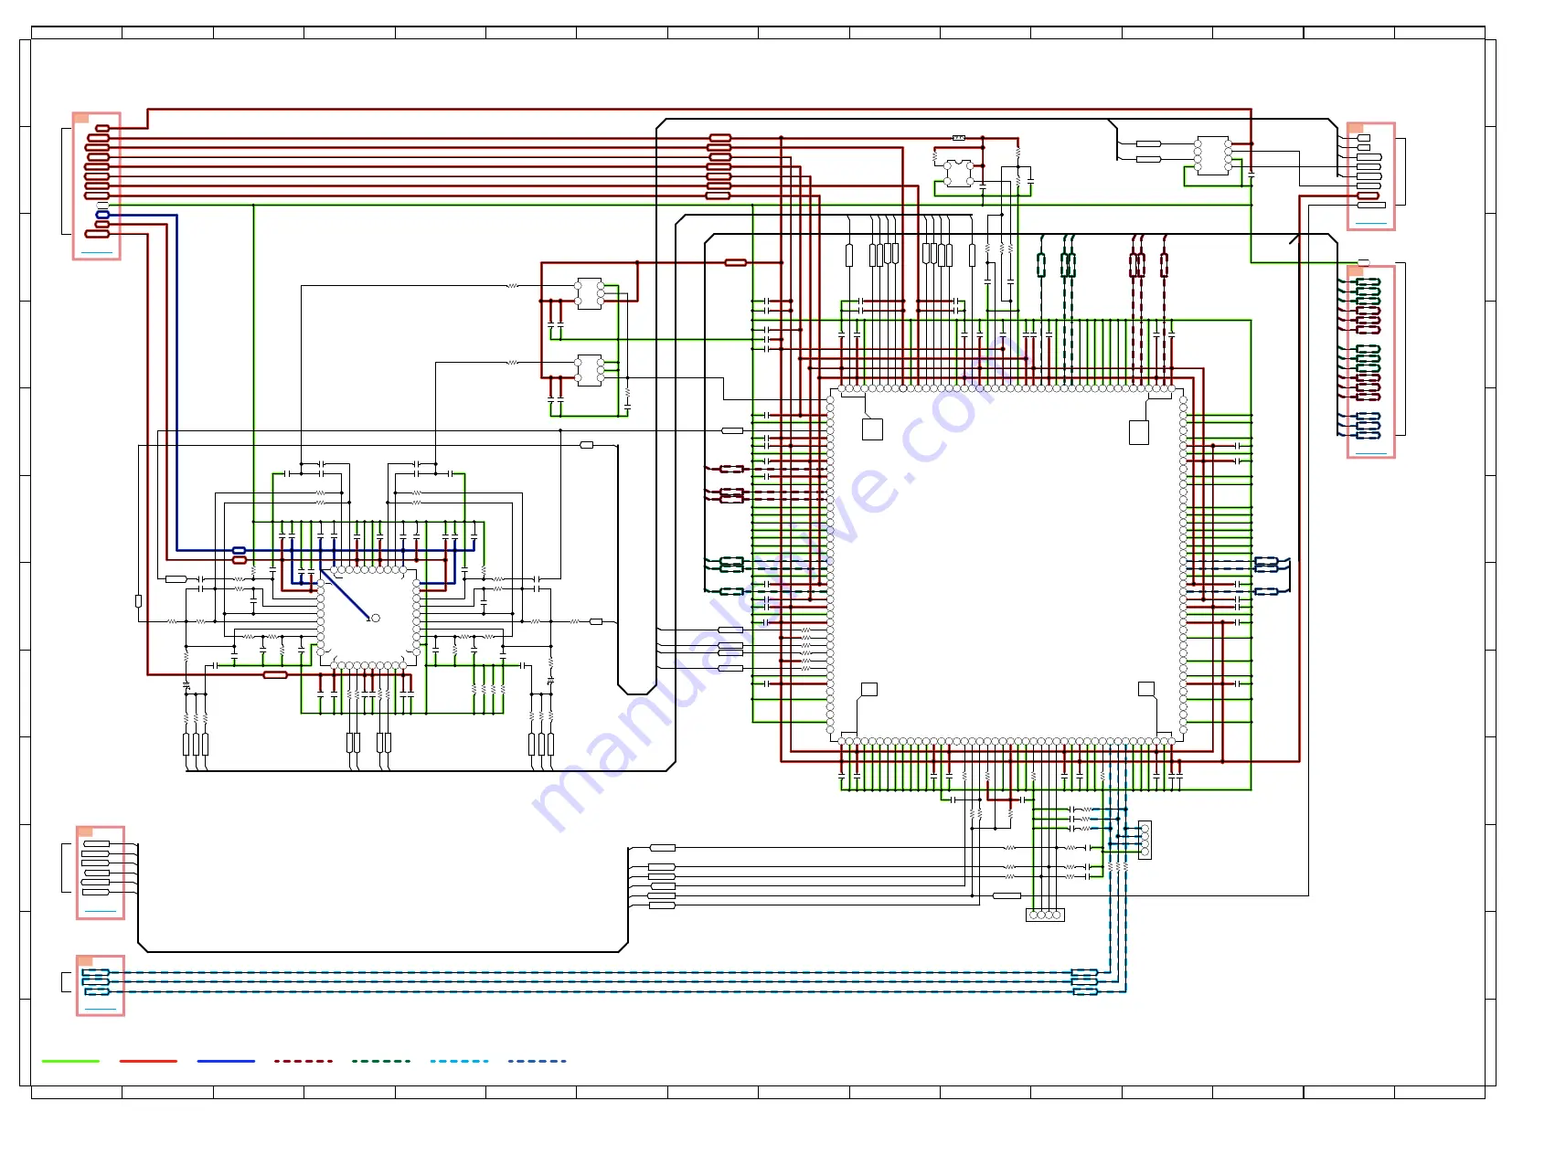This screenshot has height=1154, width=1555.
Task: Pick the cyan dashed legend line
Action: (x=459, y=1061)
